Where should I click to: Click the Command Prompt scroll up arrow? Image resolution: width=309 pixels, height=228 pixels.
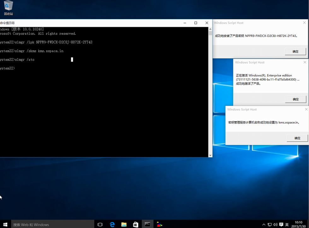click(x=210, y=29)
